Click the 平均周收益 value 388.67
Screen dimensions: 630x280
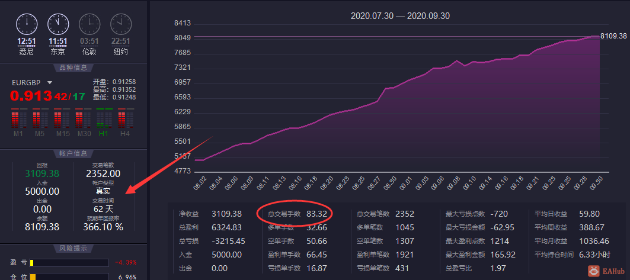[591, 227]
